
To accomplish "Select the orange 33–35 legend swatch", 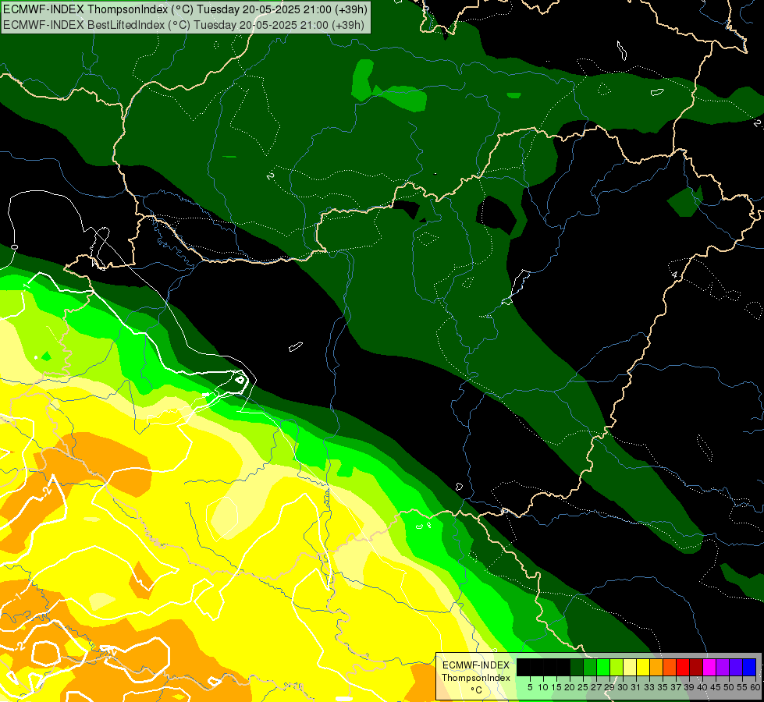I will click(x=656, y=667).
